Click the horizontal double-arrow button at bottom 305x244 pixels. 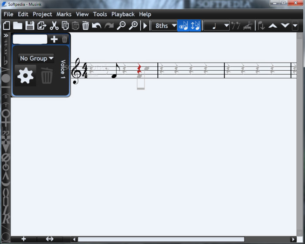(x=50, y=239)
